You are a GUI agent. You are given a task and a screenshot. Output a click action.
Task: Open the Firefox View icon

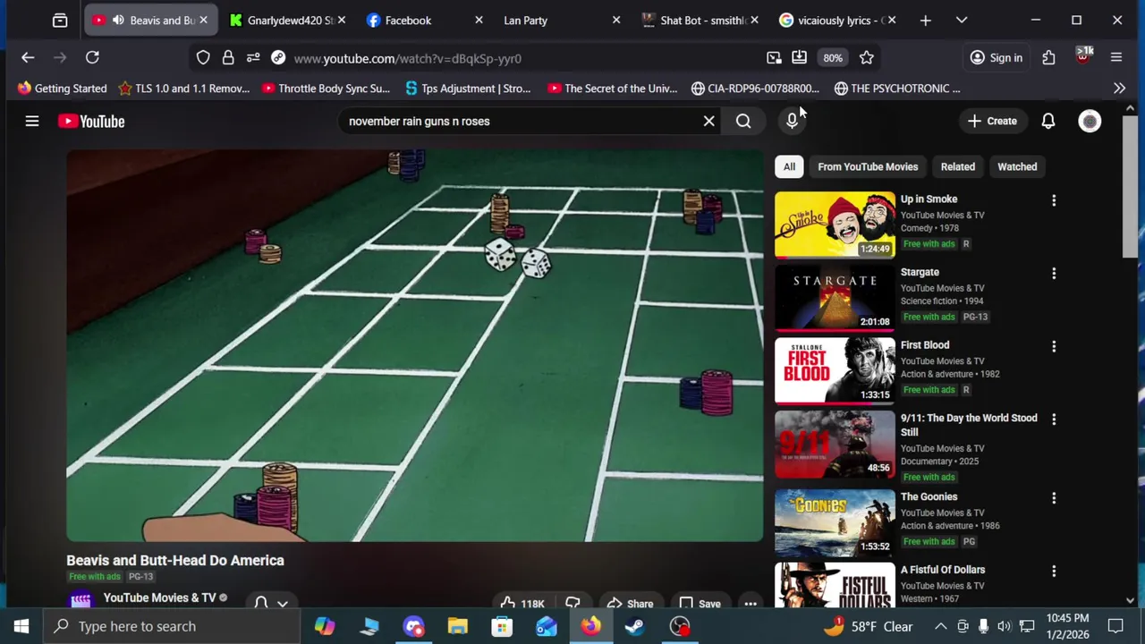tap(60, 20)
